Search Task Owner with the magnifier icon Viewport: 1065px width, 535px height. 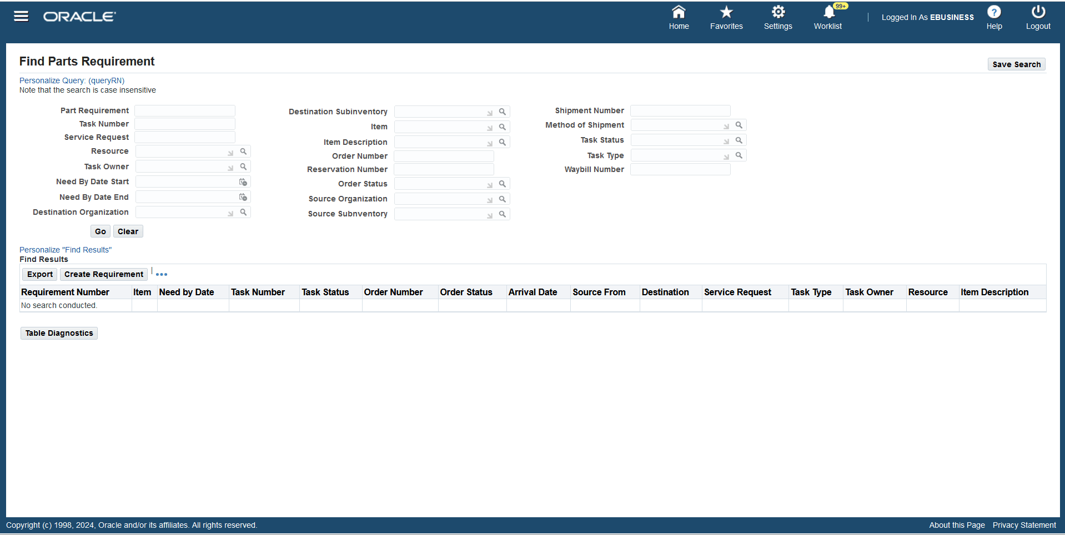click(243, 166)
